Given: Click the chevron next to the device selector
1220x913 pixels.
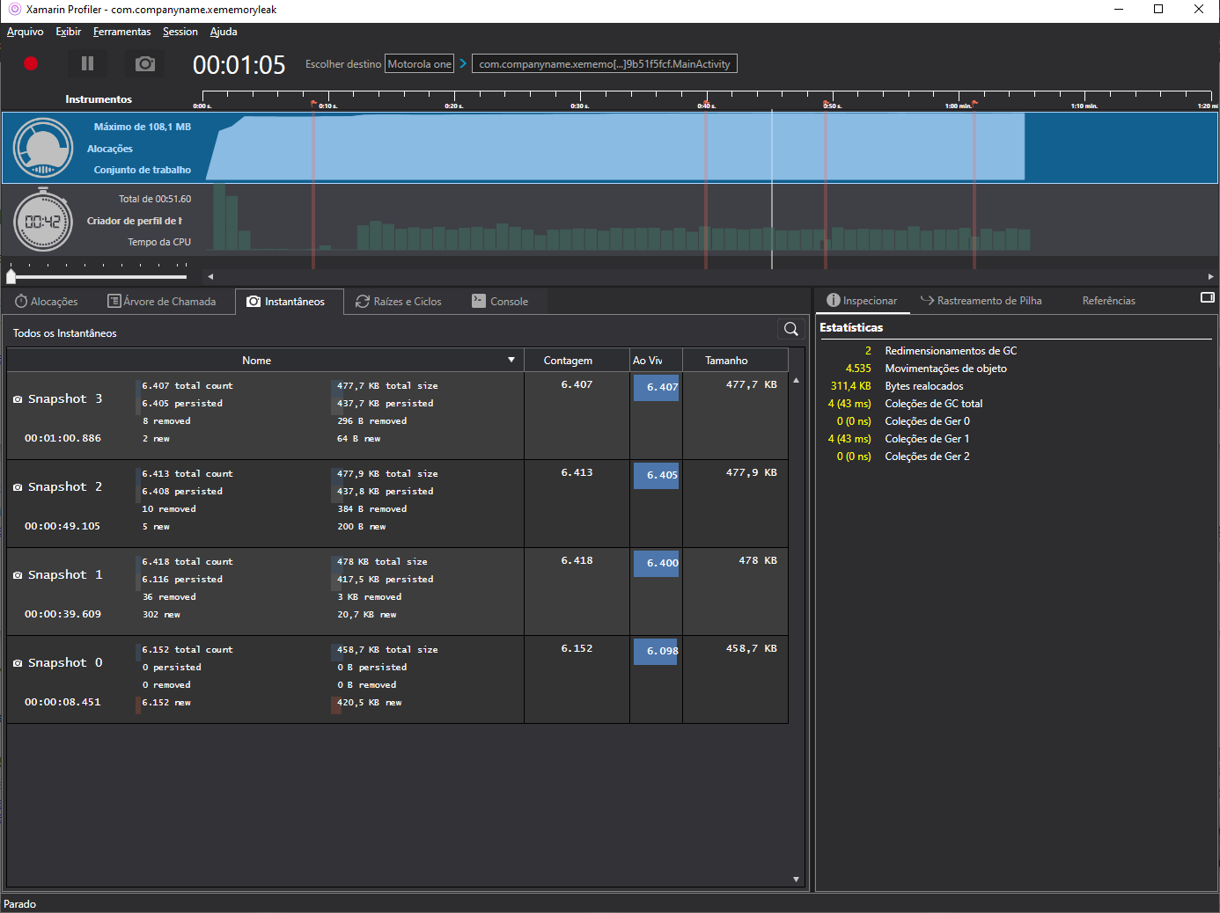Looking at the screenshot, I should point(461,63).
